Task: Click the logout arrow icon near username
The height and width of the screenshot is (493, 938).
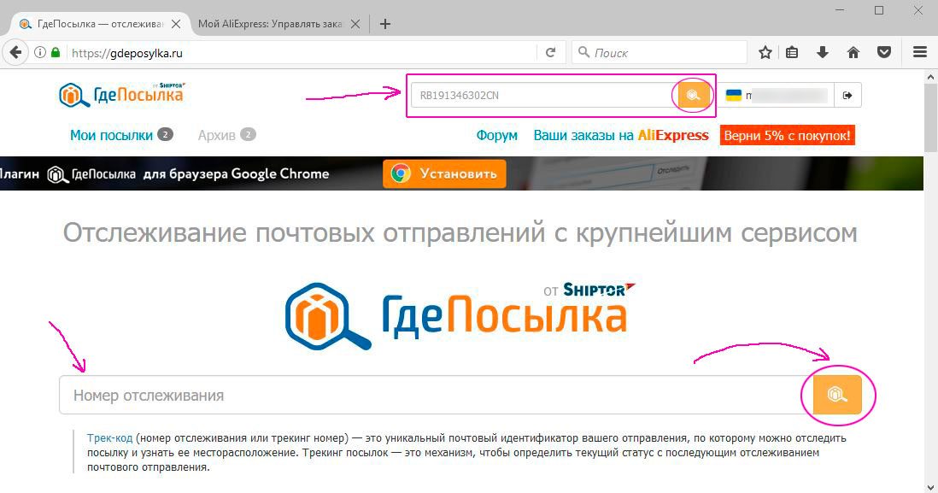Action: 847,95
